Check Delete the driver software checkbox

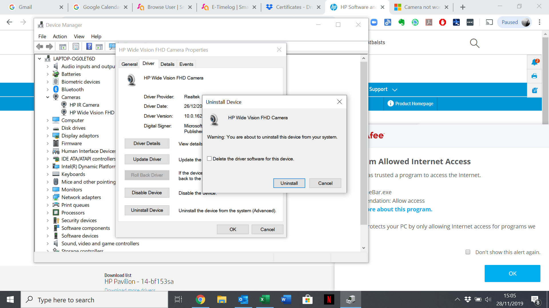pos(209,159)
